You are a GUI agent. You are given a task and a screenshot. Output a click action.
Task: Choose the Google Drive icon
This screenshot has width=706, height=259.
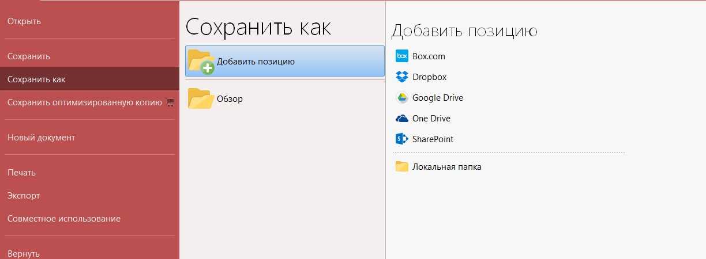(402, 98)
